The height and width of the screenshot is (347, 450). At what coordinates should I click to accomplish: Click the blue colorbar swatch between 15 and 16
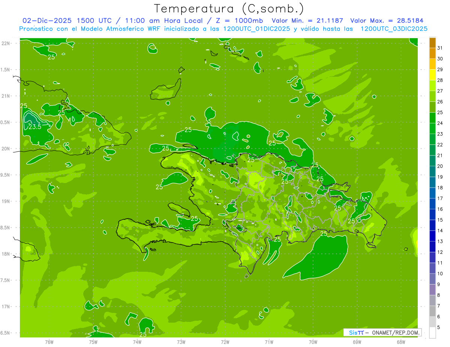click(x=432, y=214)
